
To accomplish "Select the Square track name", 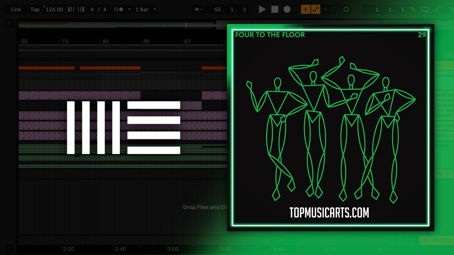I will click(x=444, y=115).
